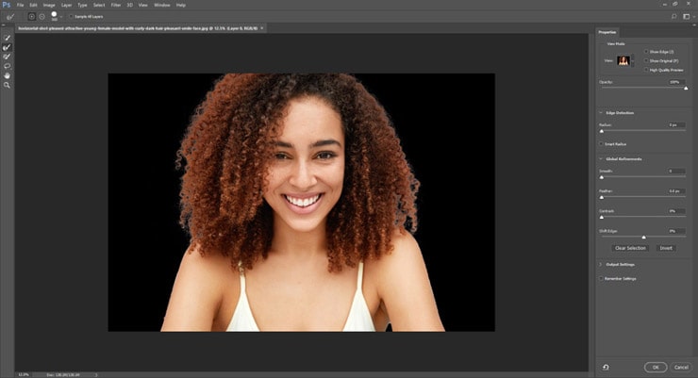698x378 pixels.
Task: Open the Select menu
Action: click(x=98, y=5)
